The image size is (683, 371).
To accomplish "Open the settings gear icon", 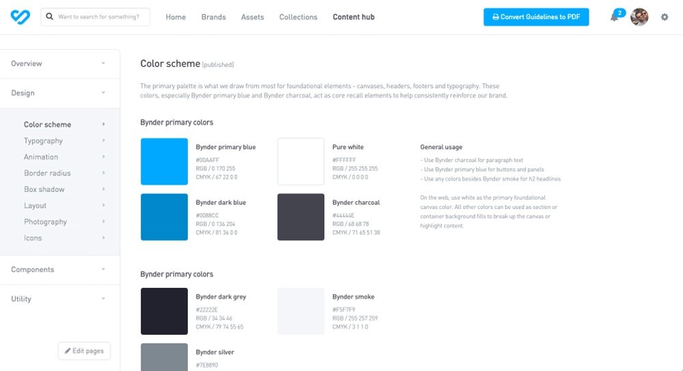I will (665, 17).
